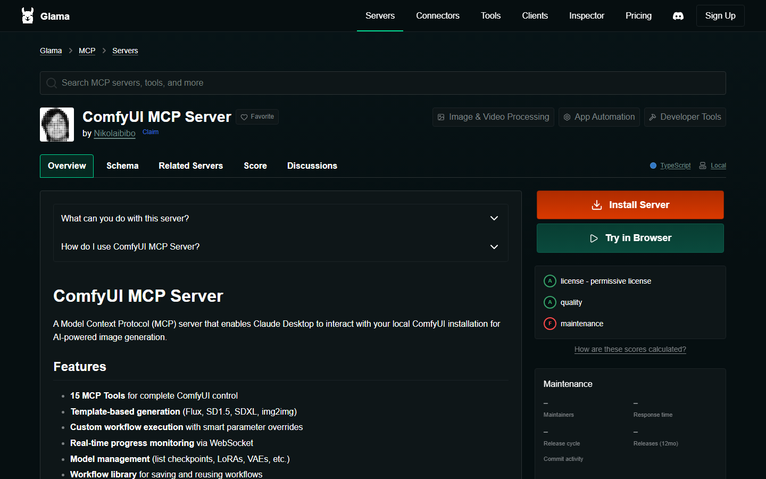Click the MCP breadcrumb link
The width and height of the screenshot is (766, 479).
(x=87, y=51)
